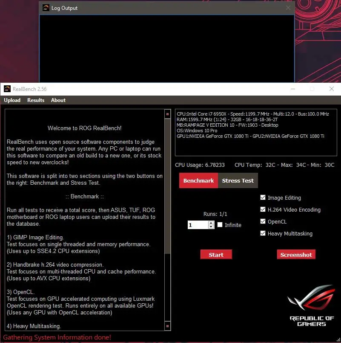Click the system info text box
Image resolution: width=341 pixels, height=343 pixels.
pyautogui.click(x=256, y=133)
